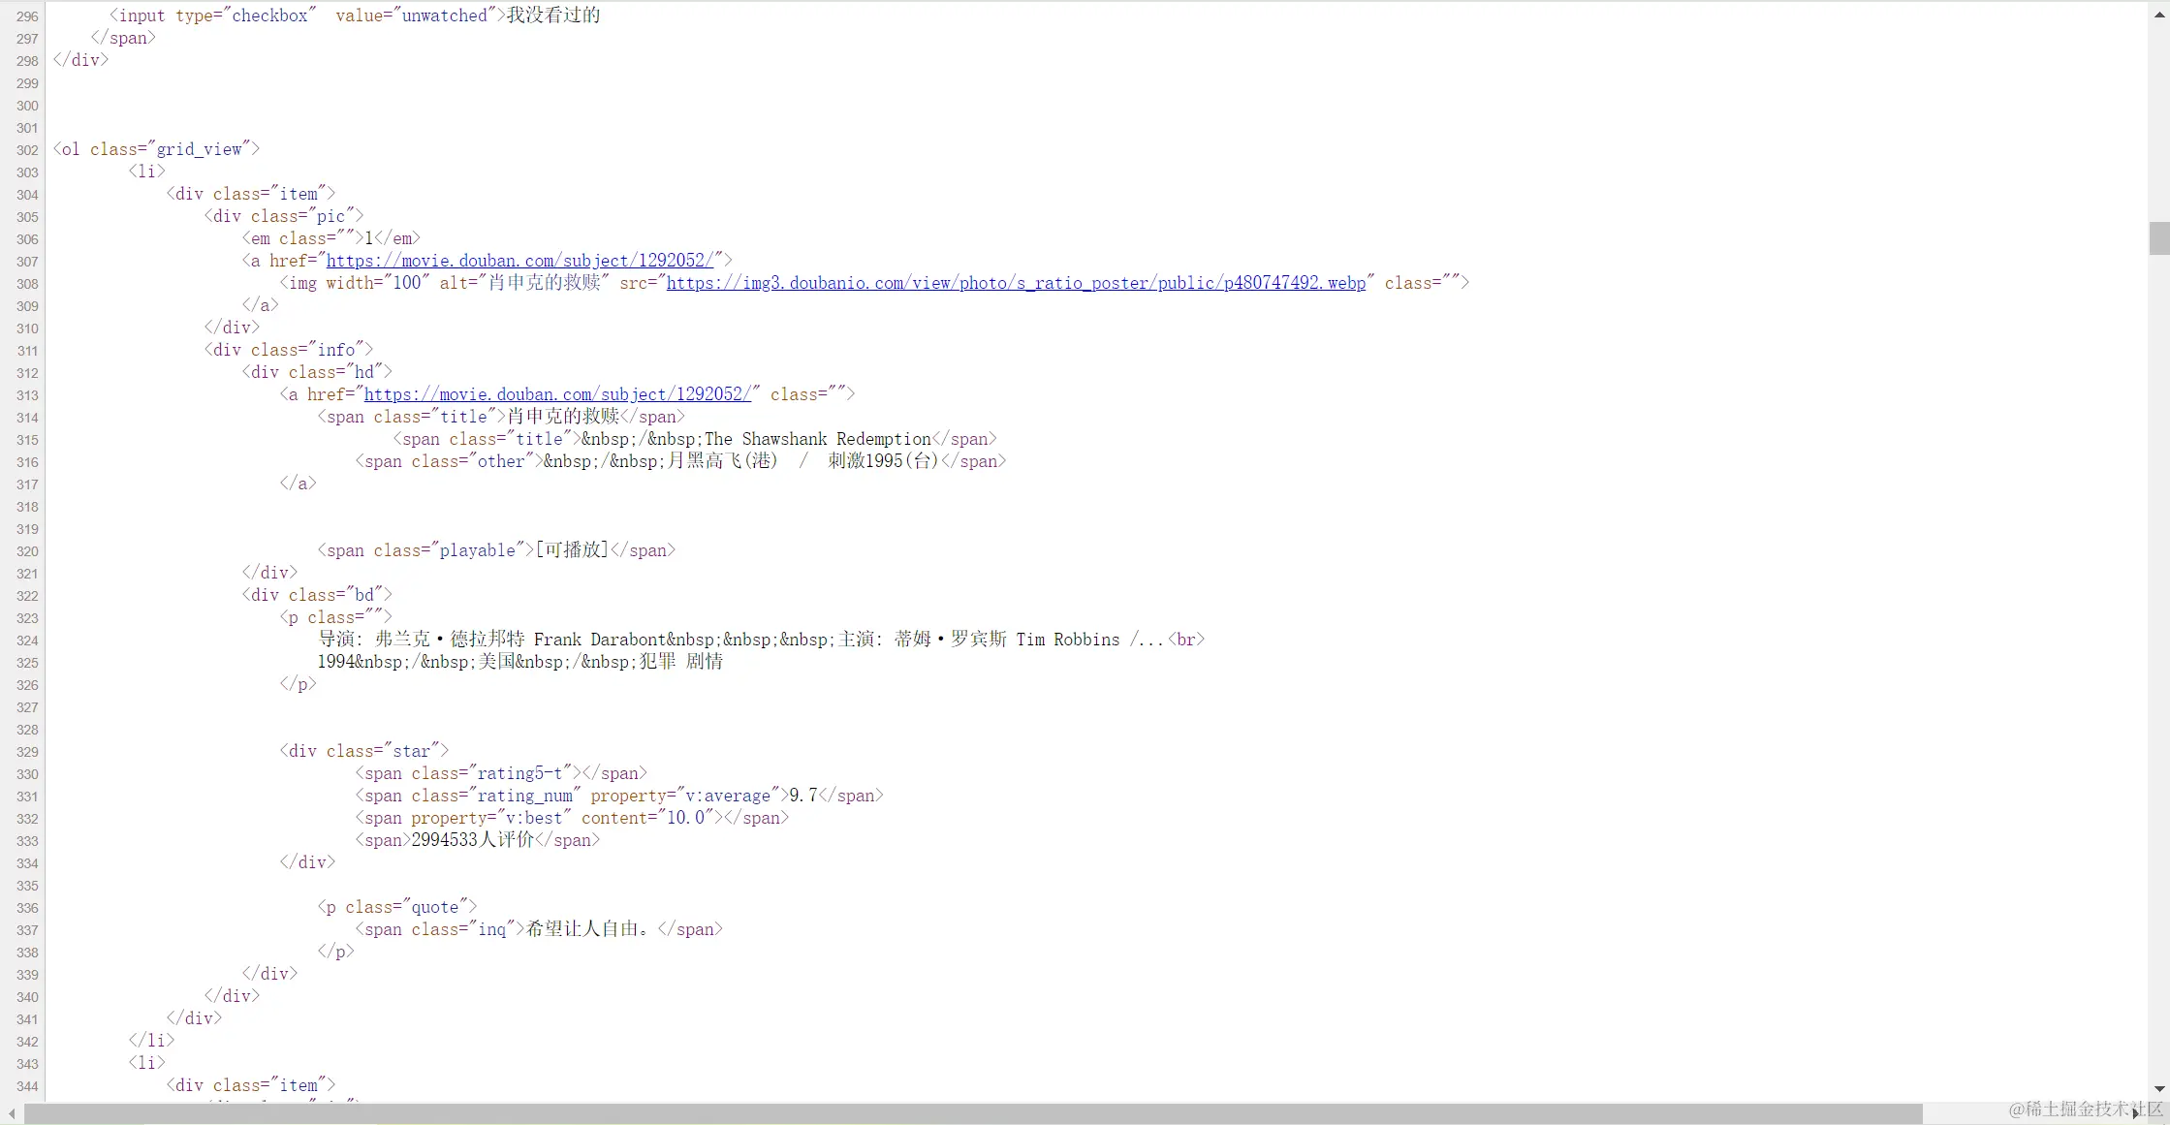Click The Shawshank Redemption title text
This screenshot has height=1125, width=2170.
point(817,439)
